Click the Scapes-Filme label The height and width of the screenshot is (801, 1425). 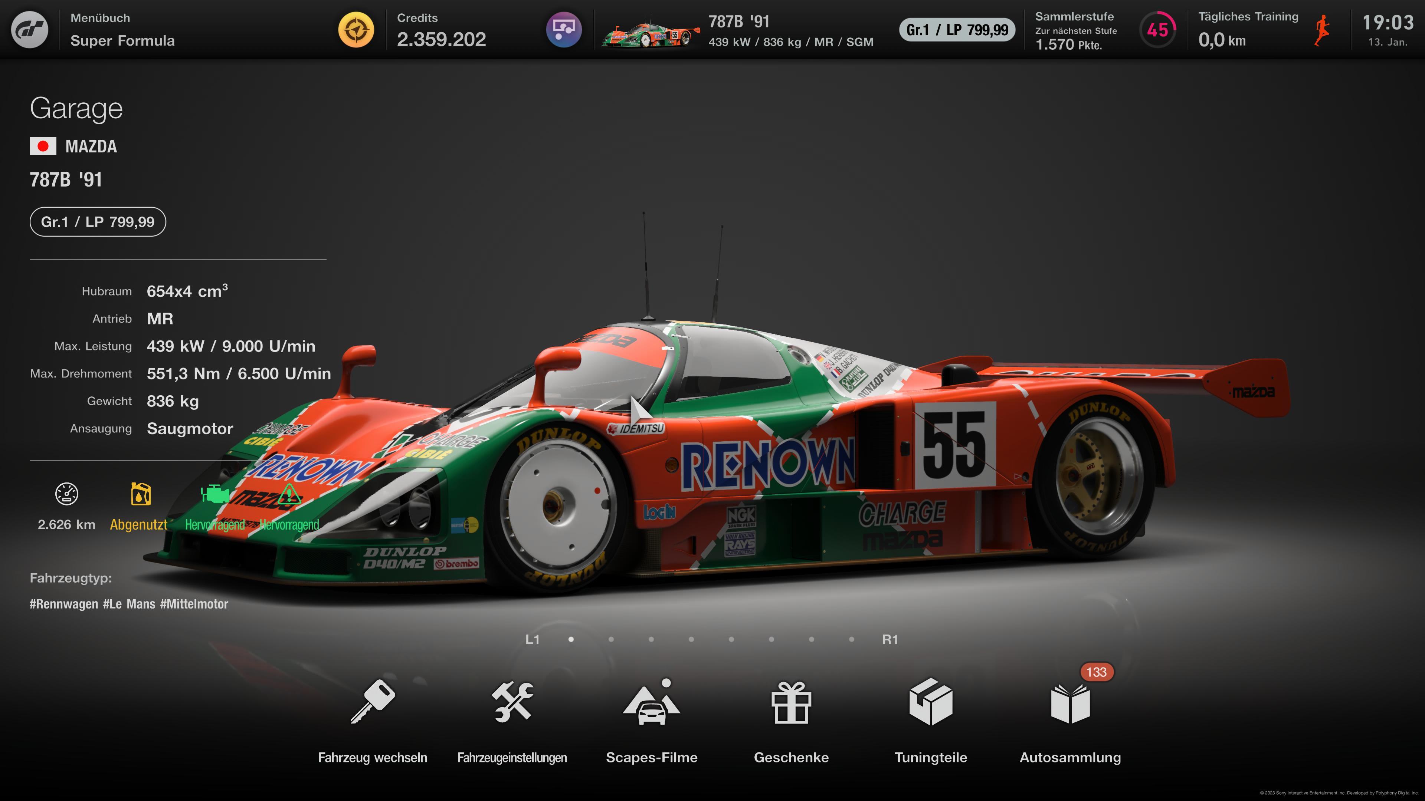[652, 757]
